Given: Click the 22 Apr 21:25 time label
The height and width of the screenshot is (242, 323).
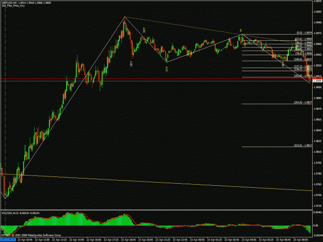Looking at the screenshot, I should (163, 240).
